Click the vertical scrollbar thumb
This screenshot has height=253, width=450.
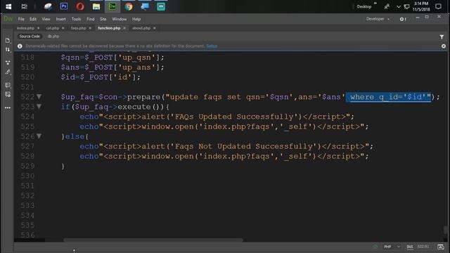[445, 230]
